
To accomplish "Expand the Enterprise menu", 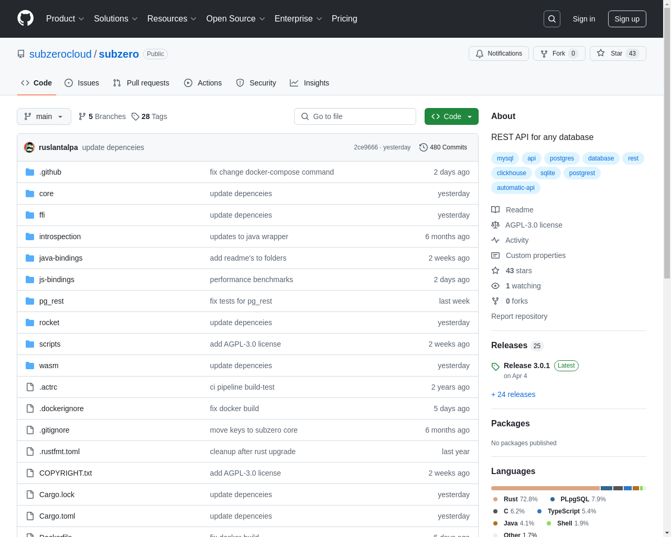I will (298, 19).
